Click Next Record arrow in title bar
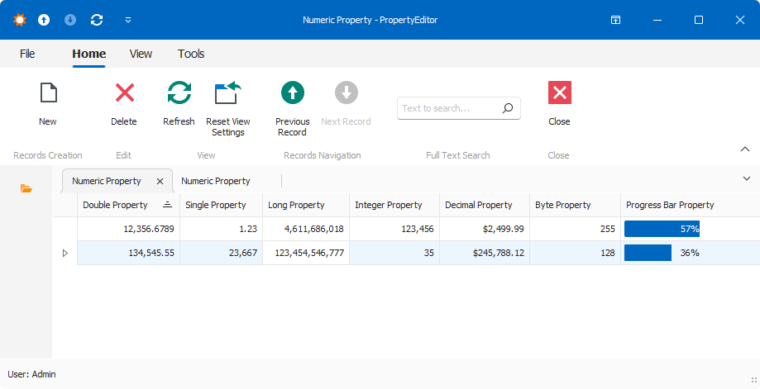760x389 pixels. point(70,20)
